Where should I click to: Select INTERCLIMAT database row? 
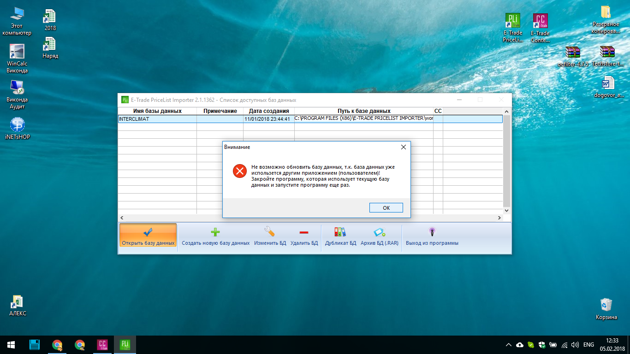pyautogui.click(x=310, y=119)
